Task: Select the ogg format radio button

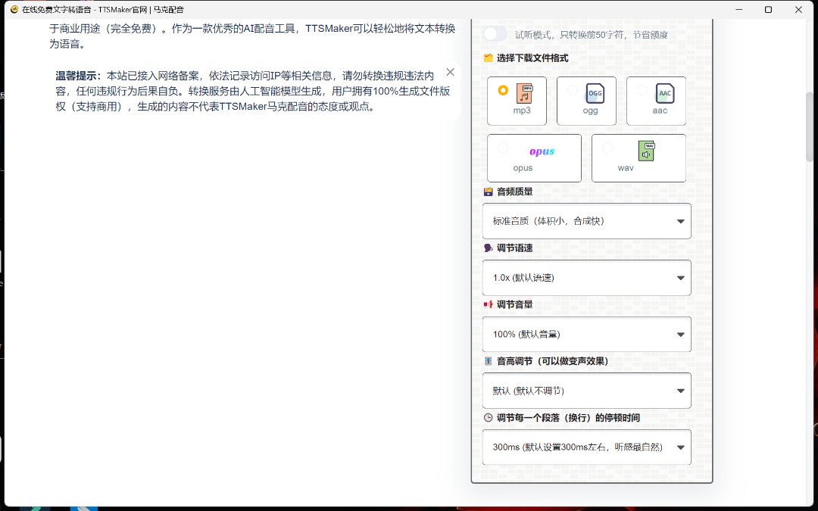Action: pos(573,90)
